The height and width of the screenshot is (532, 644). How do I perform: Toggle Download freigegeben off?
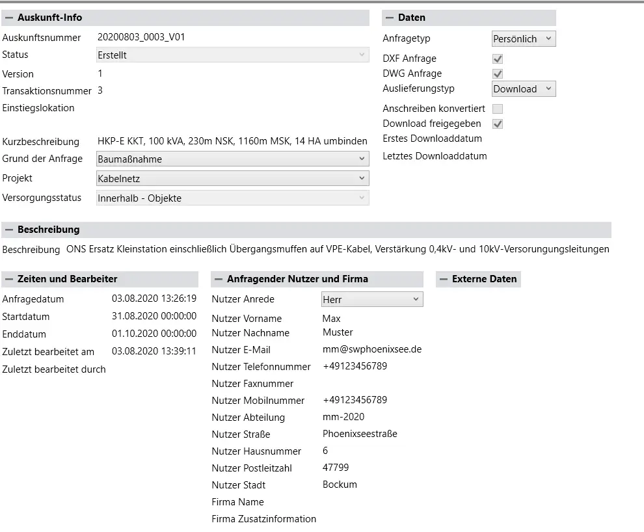coord(497,123)
